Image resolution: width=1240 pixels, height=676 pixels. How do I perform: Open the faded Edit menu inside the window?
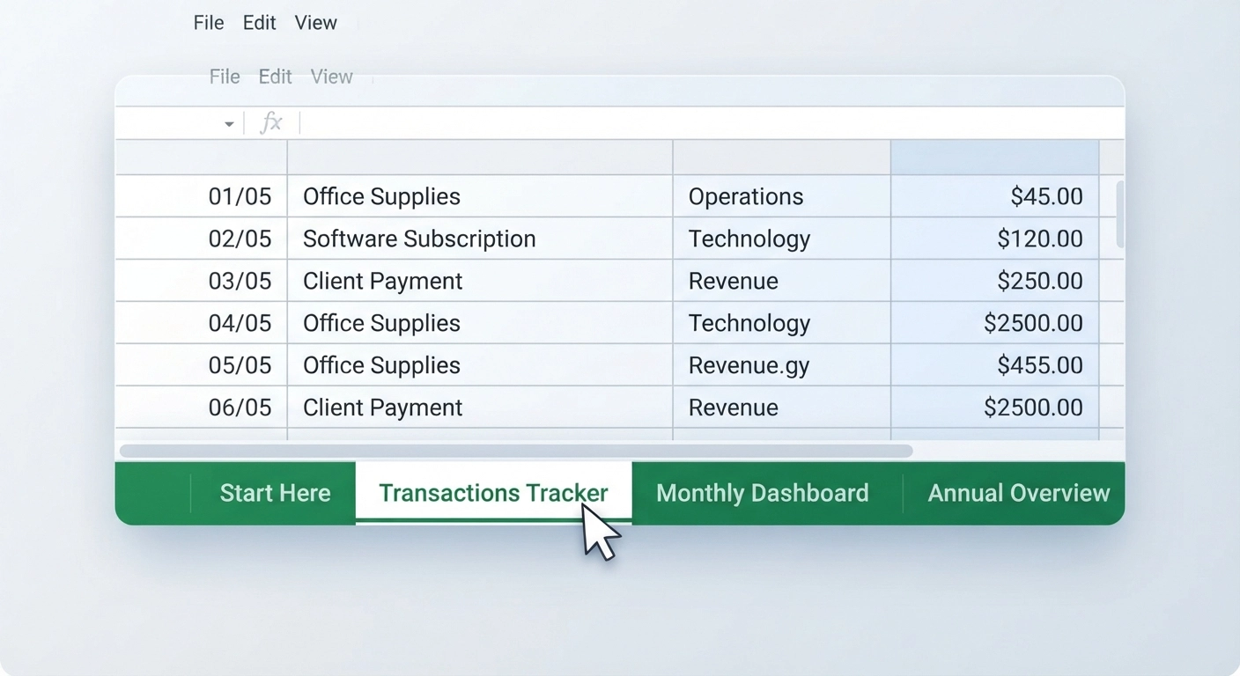coord(275,77)
